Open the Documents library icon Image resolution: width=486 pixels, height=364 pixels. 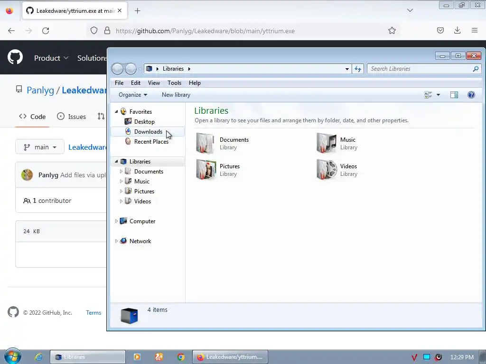click(x=205, y=143)
